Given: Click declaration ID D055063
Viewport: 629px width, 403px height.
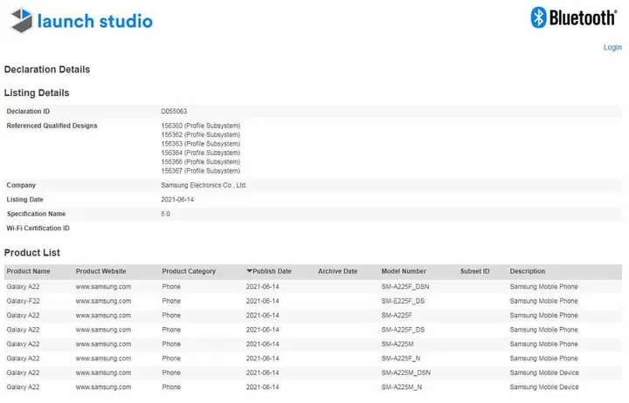Looking at the screenshot, I should tap(174, 111).
